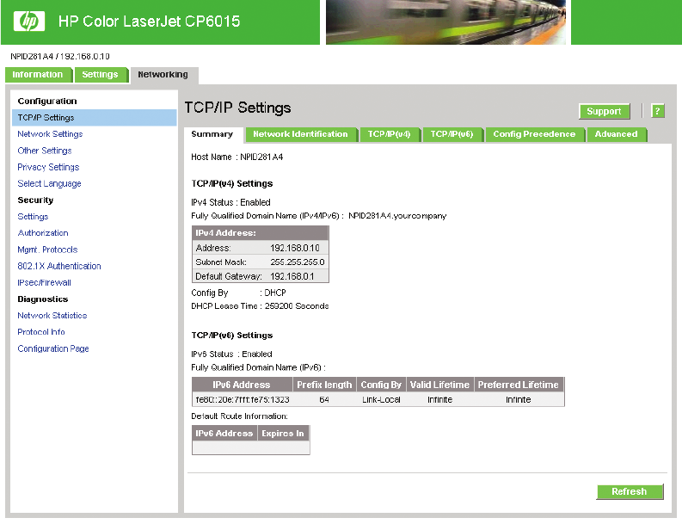The image size is (682, 524).
Task: Open Protocol Info page
Action: (41, 332)
